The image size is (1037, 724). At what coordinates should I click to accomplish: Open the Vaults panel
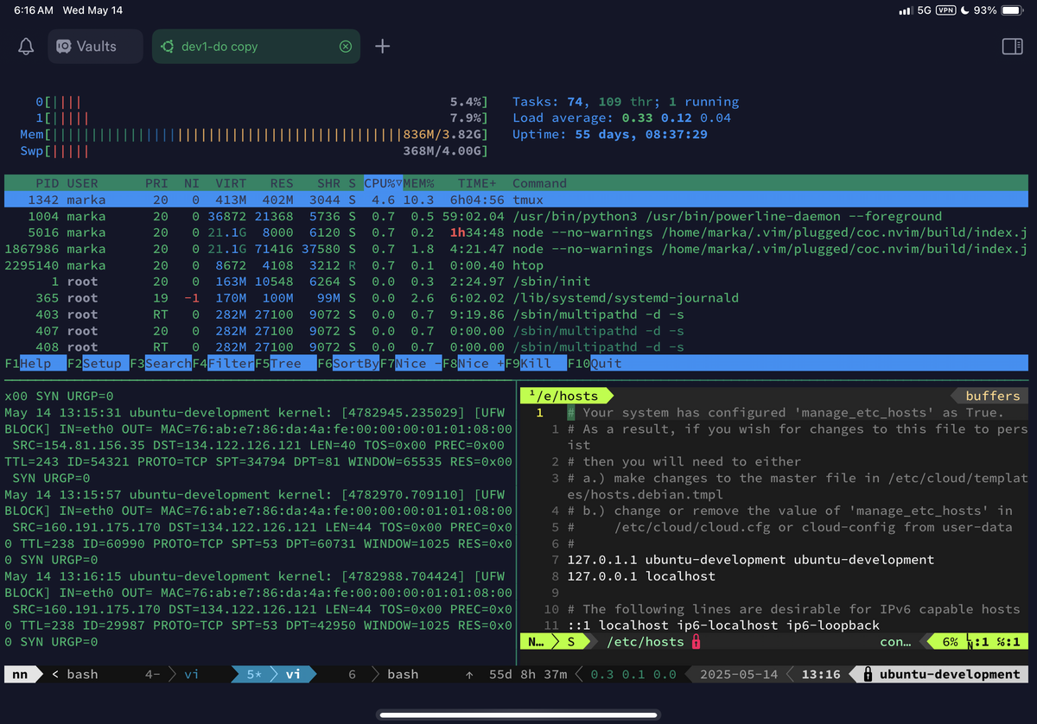[94, 46]
